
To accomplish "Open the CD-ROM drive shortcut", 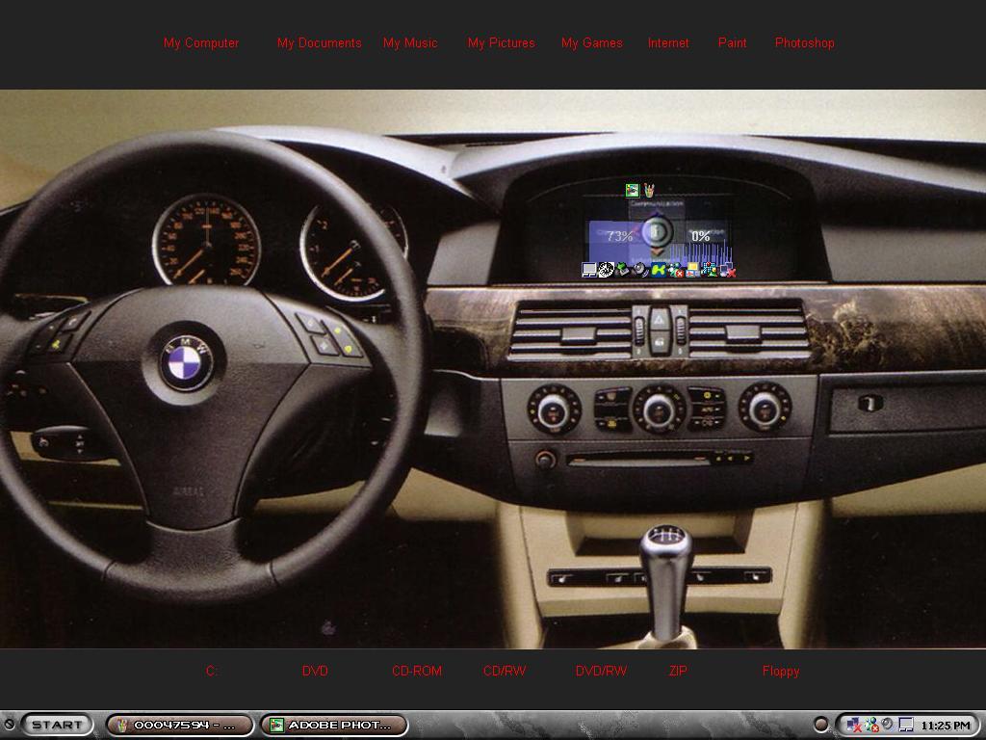I will (417, 671).
